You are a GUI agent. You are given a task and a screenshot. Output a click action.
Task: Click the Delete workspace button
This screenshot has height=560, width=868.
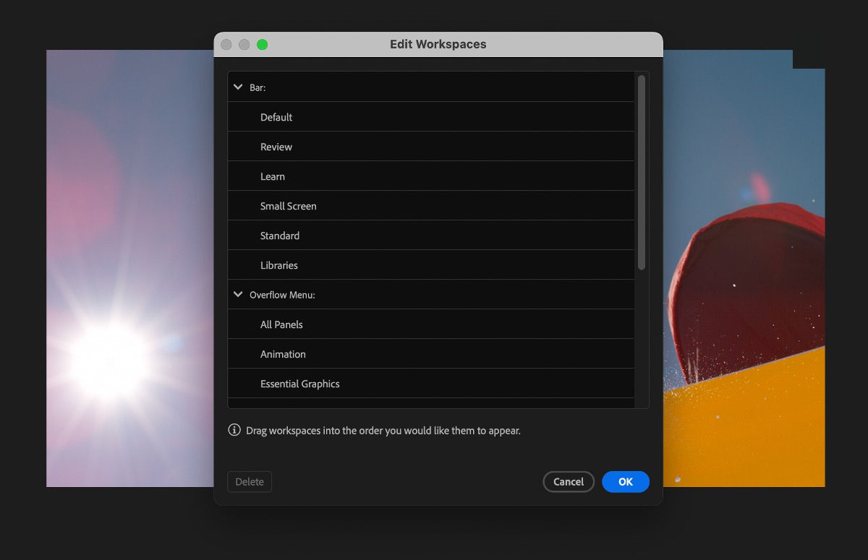(250, 481)
